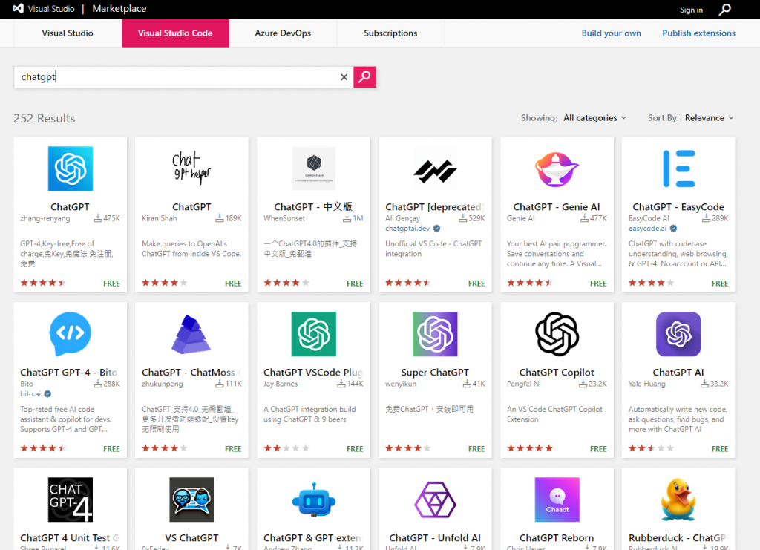Click the 475K download count
This screenshot has height=550, width=760.
point(107,218)
